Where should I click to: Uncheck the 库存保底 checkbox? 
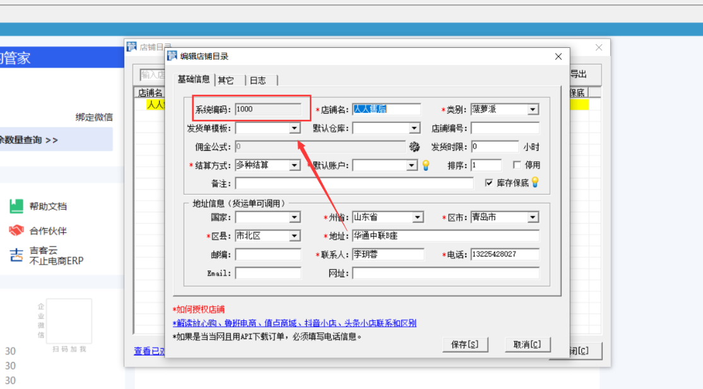click(x=489, y=183)
